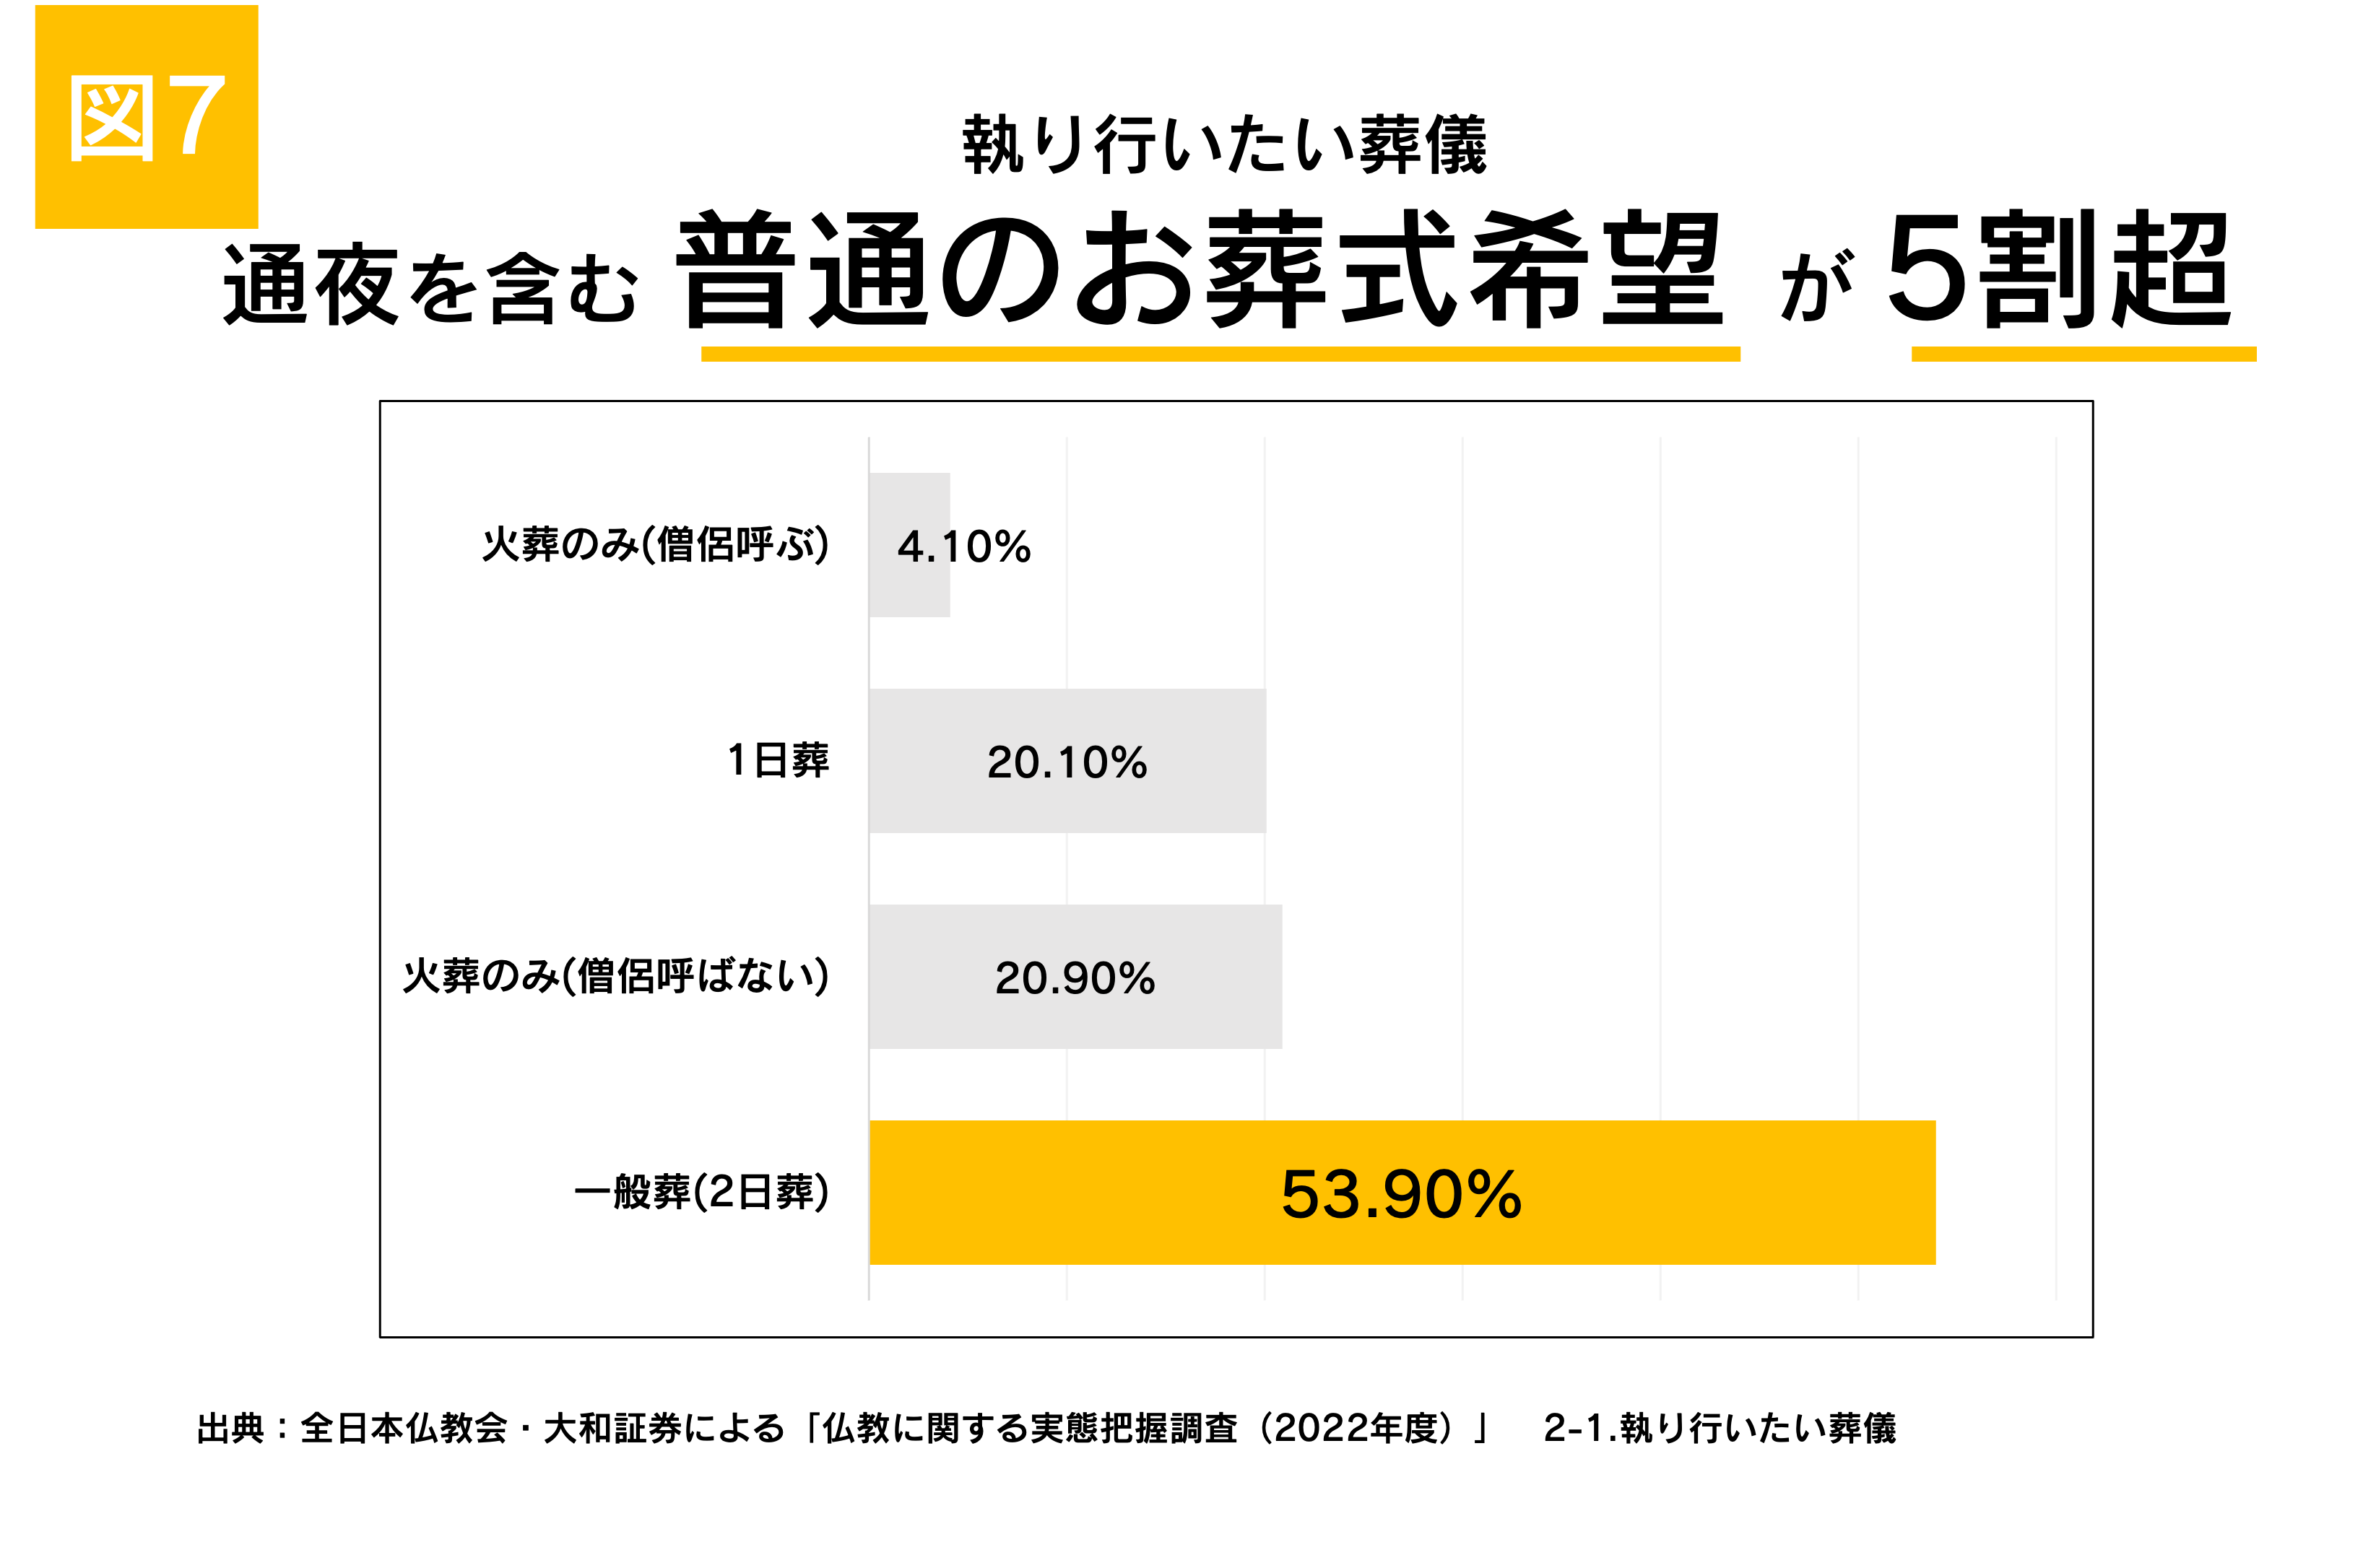Click the 2-1.執り行いたい葬儀 section reference
This screenshot has height=1568, width=2363.
pos(1719,1428)
